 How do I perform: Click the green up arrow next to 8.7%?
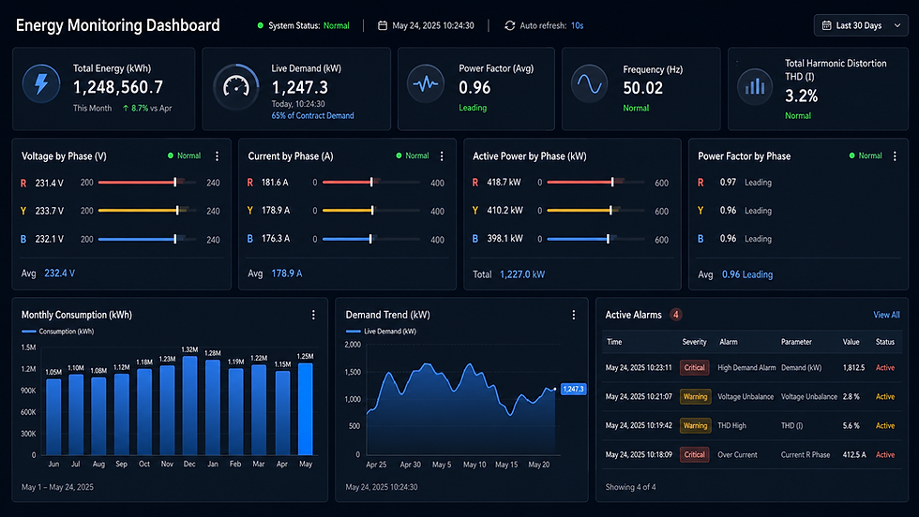tap(126, 109)
